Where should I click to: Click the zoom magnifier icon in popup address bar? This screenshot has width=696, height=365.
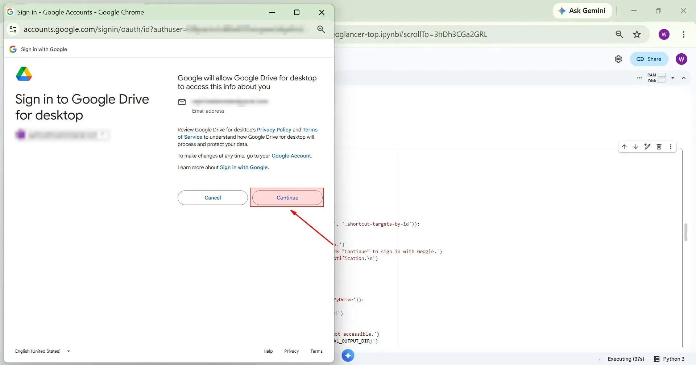pos(321,29)
